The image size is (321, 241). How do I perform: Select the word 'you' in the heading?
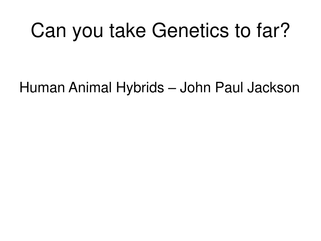[88, 32]
